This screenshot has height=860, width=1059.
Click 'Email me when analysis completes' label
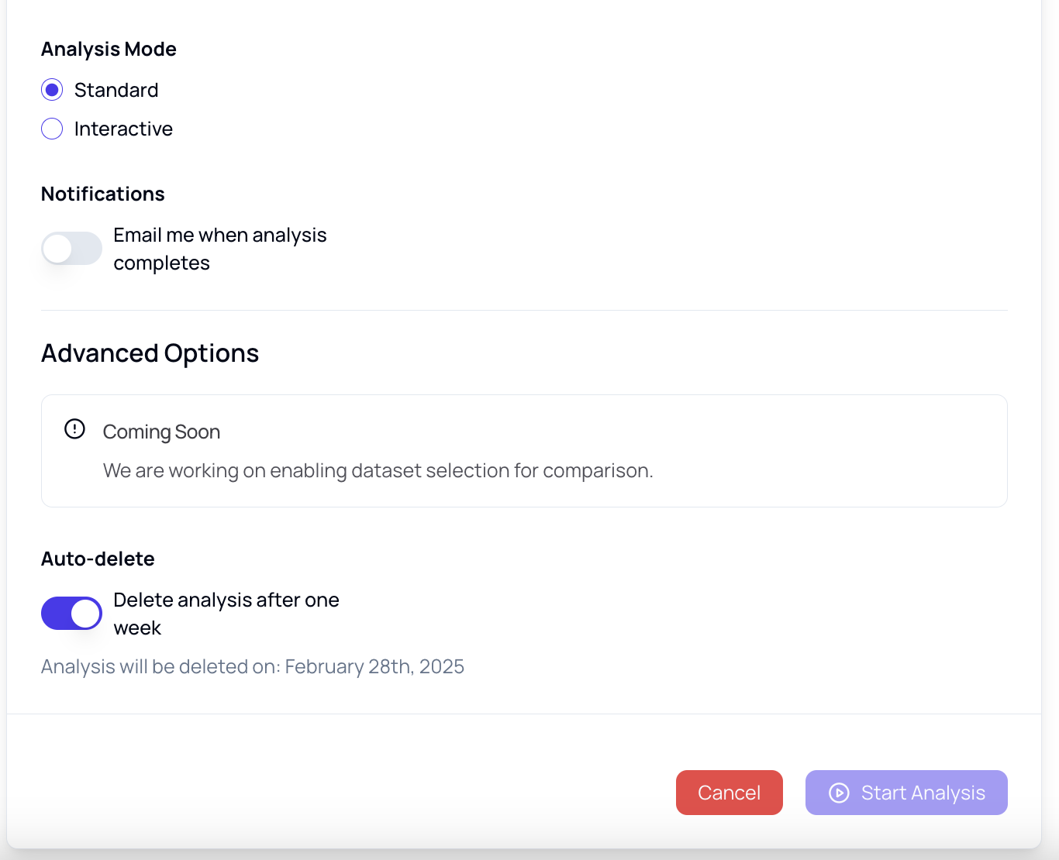(x=219, y=249)
